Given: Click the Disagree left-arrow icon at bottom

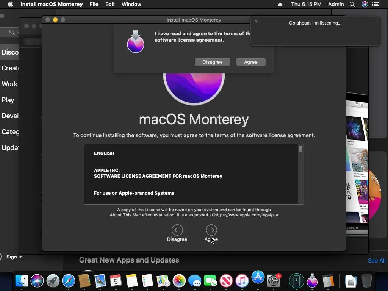Looking at the screenshot, I should click(x=177, y=230).
